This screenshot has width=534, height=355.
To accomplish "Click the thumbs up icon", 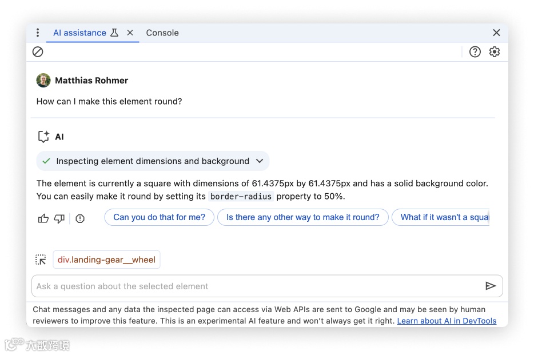I will [43, 218].
